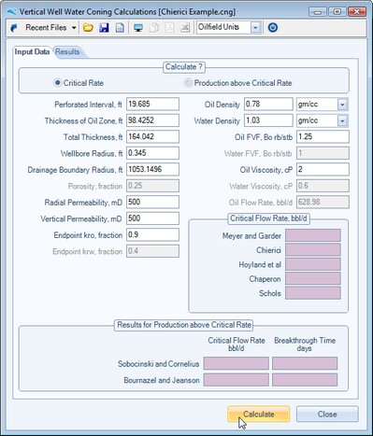
Task: Click the Recent Files toolbar label
Action: click(46, 28)
